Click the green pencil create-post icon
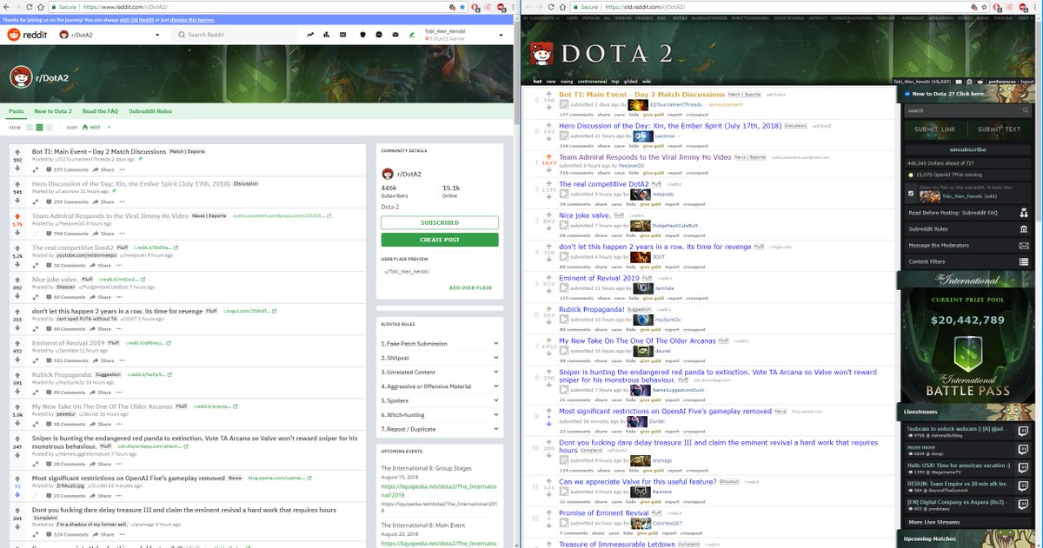This screenshot has width=1043, height=548. point(411,35)
